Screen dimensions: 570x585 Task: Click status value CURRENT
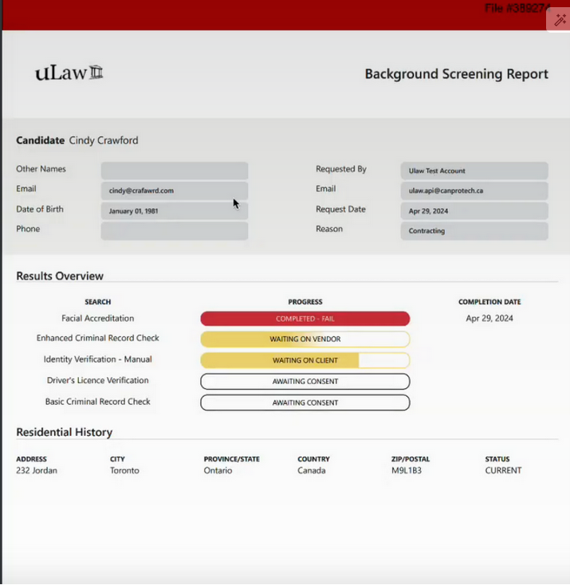503,470
